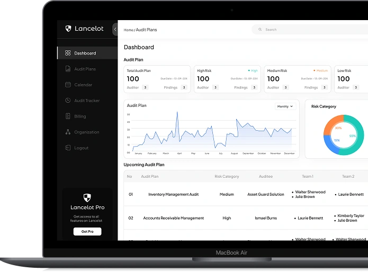Select the High Risk summary card
368x272 pixels.
[x=227, y=79]
